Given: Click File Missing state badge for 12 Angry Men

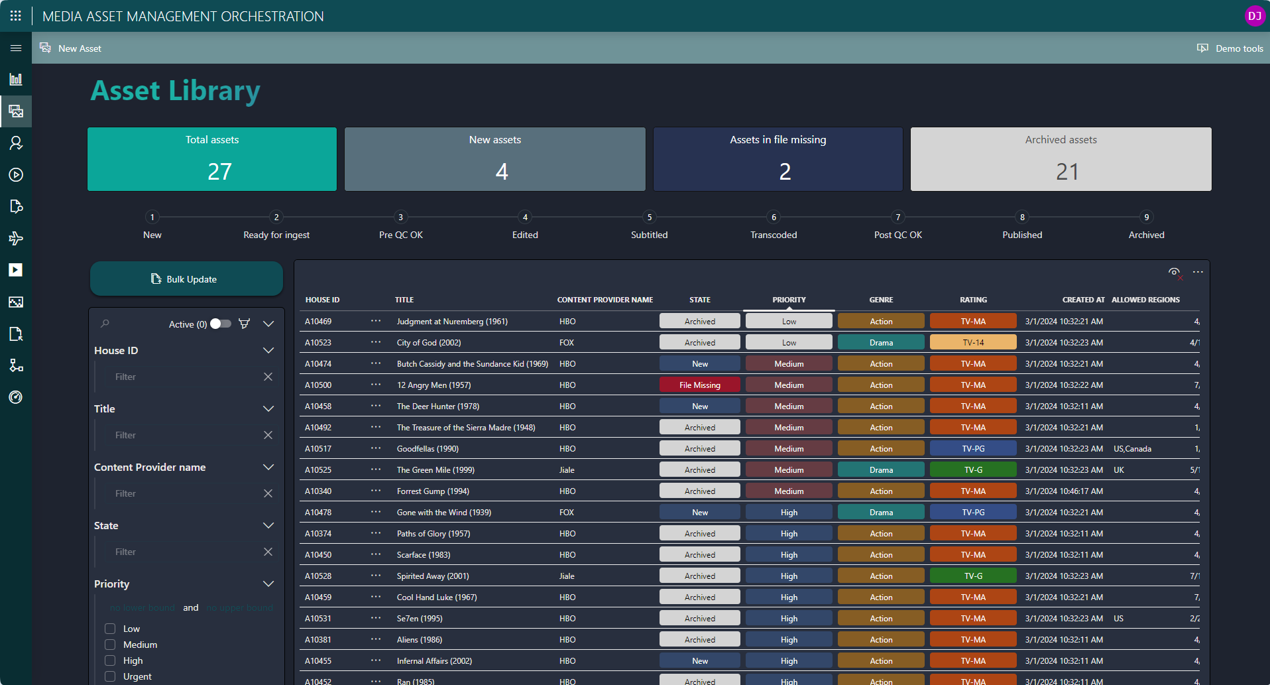Looking at the screenshot, I should [700, 385].
